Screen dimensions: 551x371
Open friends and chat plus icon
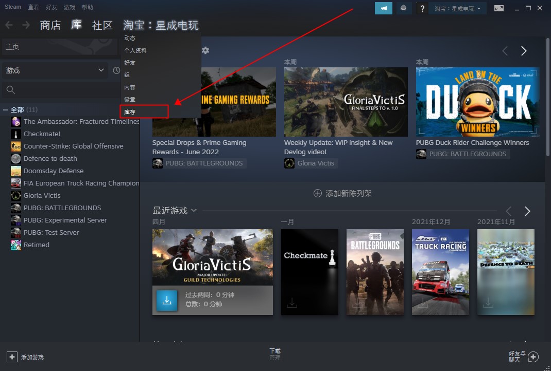coord(533,357)
